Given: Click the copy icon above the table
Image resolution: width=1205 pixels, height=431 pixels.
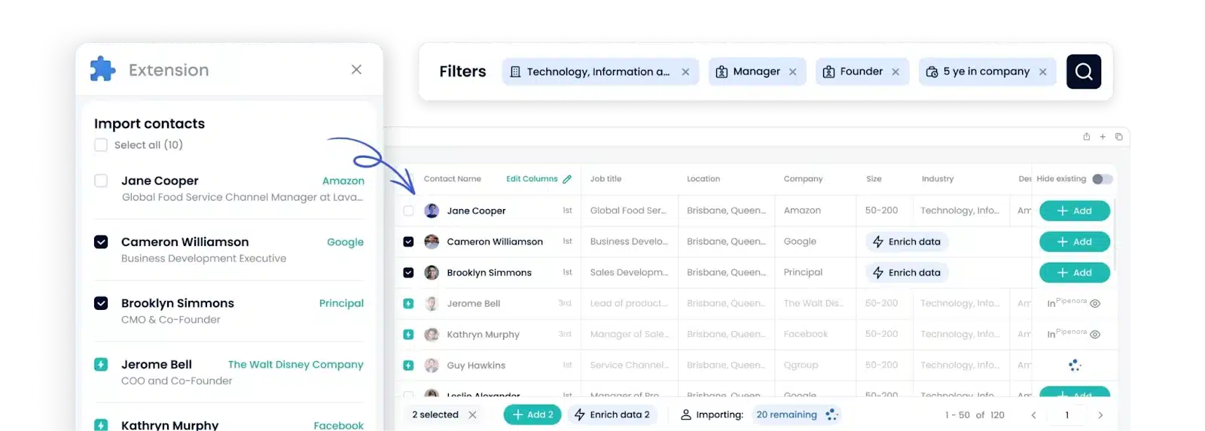Looking at the screenshot, I should tap(1118, 137).
